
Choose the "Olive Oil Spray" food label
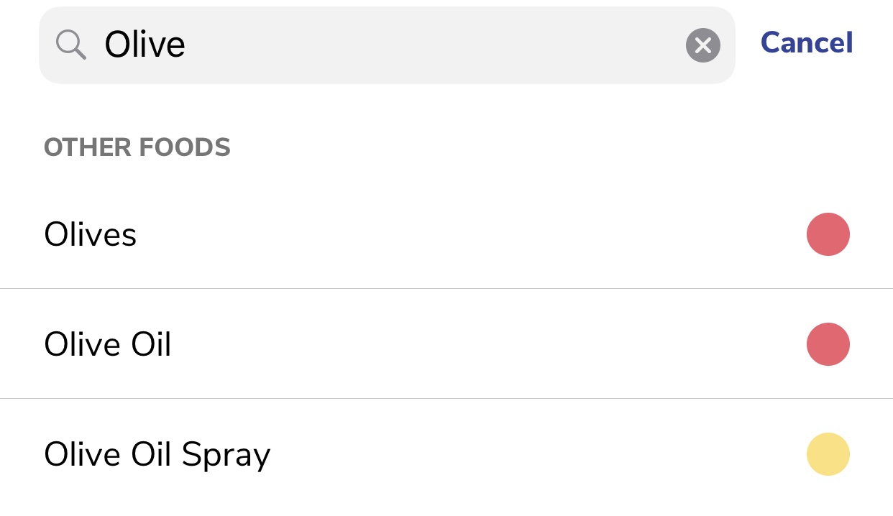[x=157, y=454]
